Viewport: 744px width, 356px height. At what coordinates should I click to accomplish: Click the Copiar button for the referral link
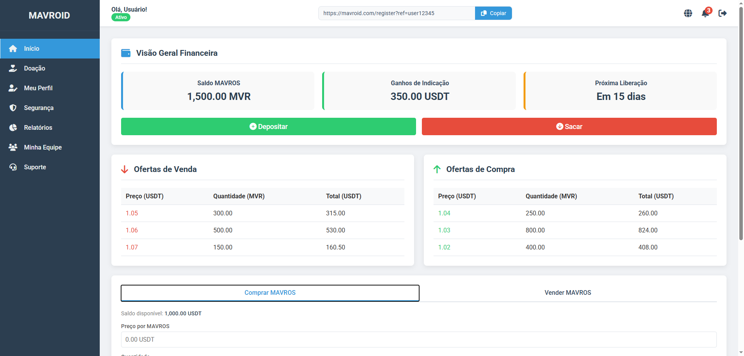(x=493, y=13)
